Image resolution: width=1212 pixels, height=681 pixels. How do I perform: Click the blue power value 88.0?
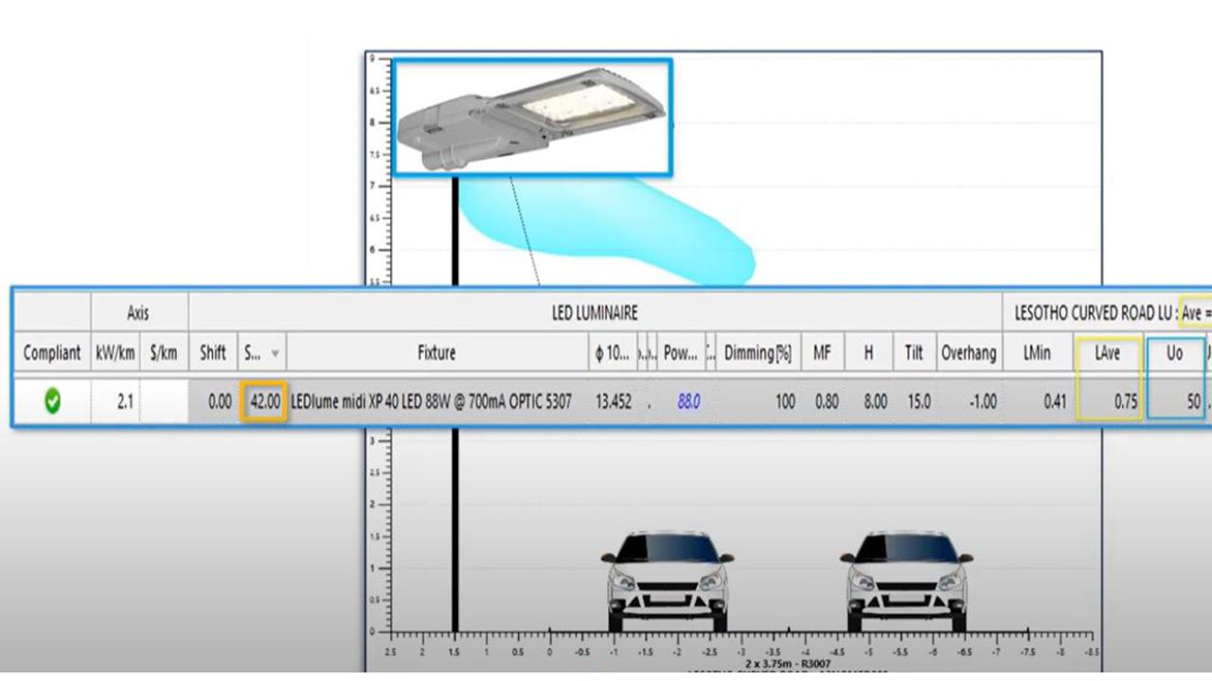pyautogui.click(x=686, y=401)
